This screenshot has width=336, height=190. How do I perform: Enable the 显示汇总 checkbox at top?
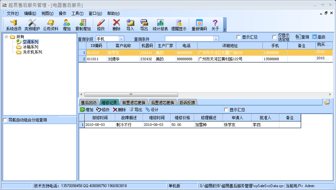(238, 36)
